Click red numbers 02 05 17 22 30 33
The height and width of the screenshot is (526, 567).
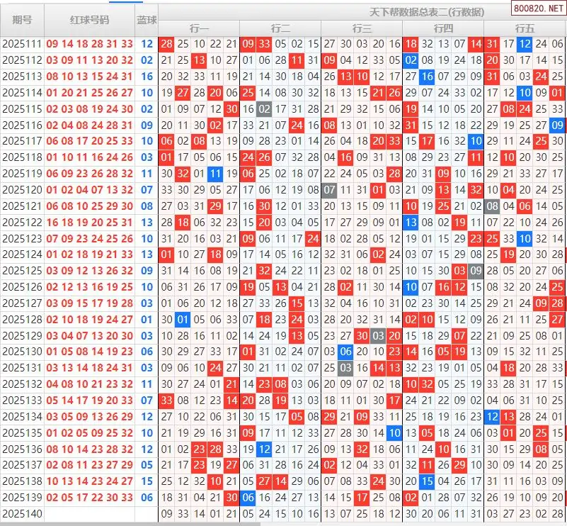(89, 498)
